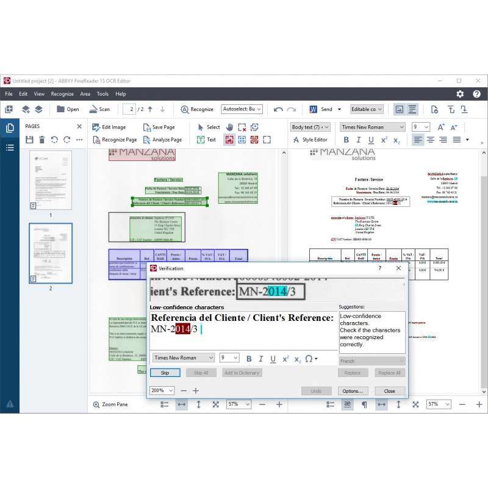Rotate page clockwise in Pages panel
This screenshot has height=488, width=488.
(x=67, y=140)
